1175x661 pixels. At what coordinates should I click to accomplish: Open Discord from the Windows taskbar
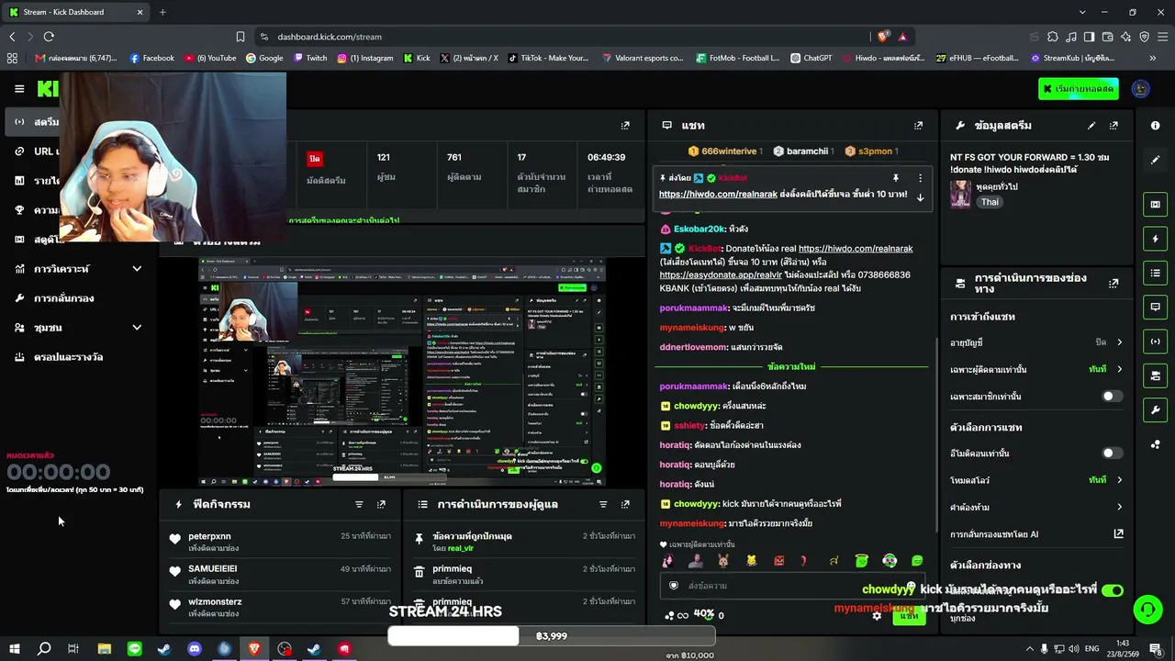[x=195, y=649]
